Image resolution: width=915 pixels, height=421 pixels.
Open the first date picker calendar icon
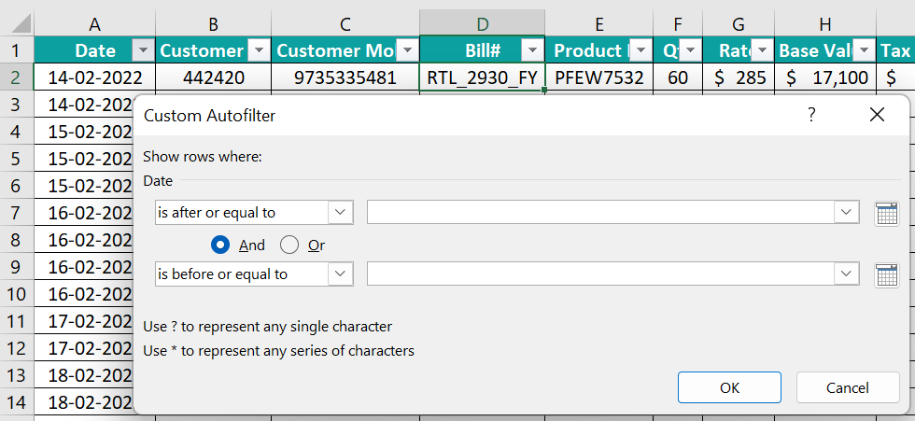[x=886, y=214]
